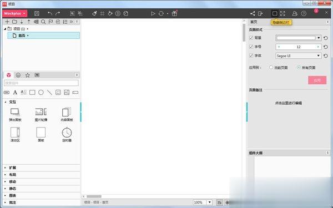This screenshot has width=333, height=208.
Task: Collapse the 项目 (1) tree node
Action: 5,29
